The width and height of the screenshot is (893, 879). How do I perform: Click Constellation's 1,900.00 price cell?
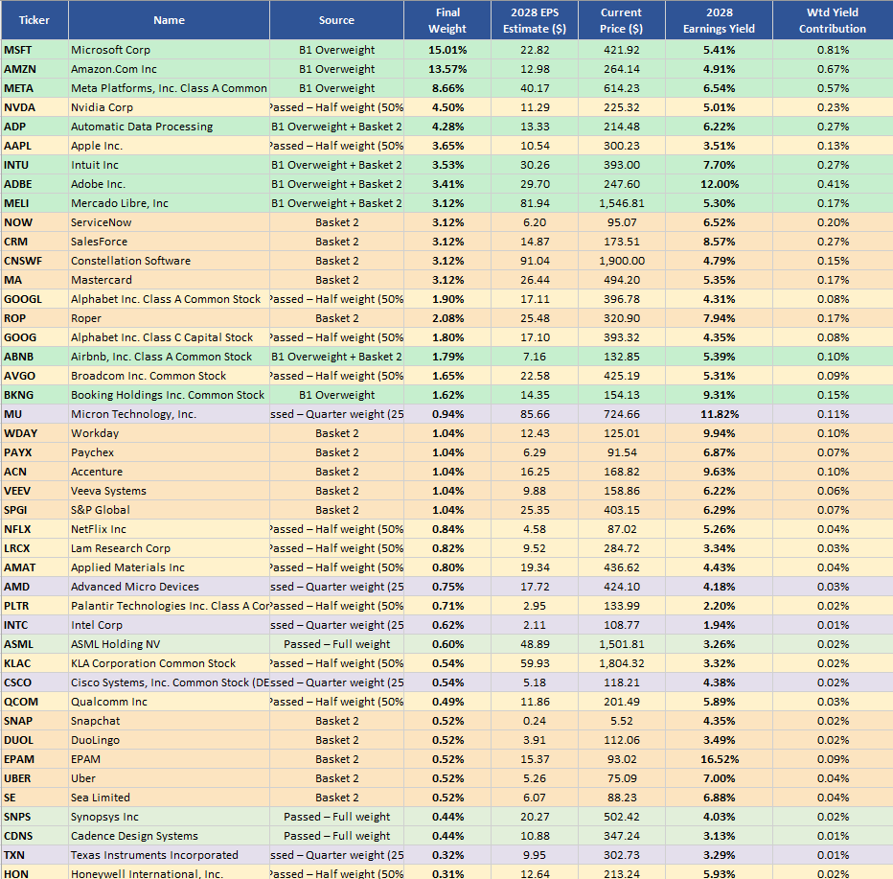621,261
